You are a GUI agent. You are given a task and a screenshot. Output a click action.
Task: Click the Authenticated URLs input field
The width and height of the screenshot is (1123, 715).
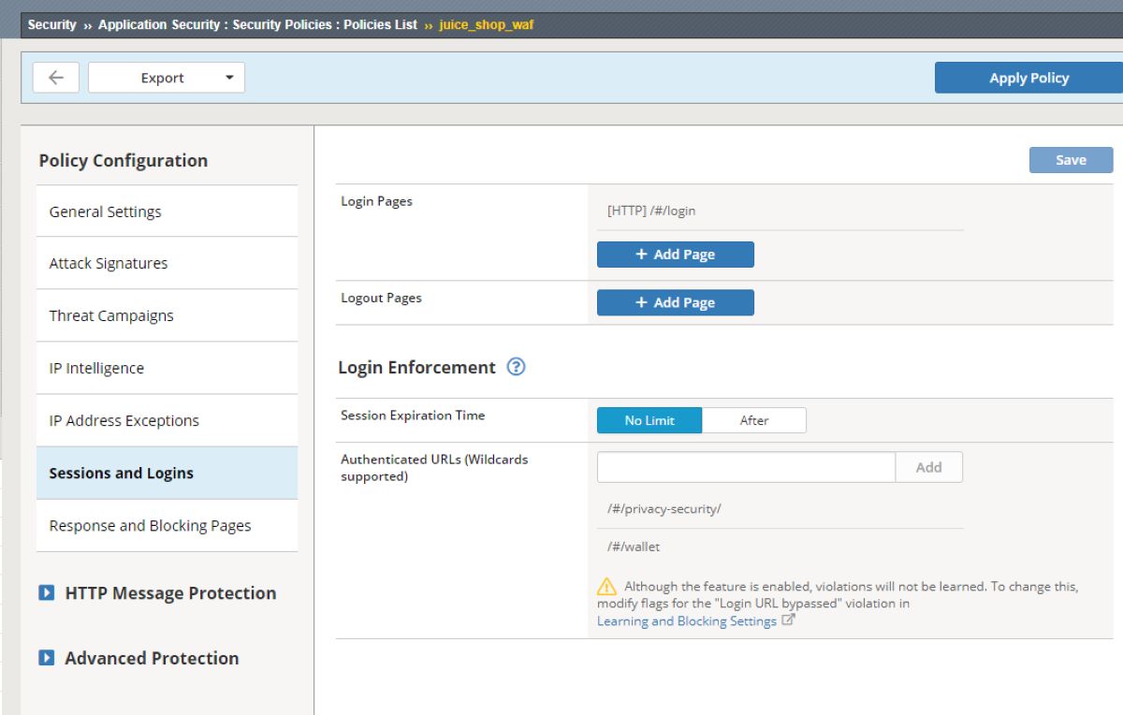pos(746,467)
